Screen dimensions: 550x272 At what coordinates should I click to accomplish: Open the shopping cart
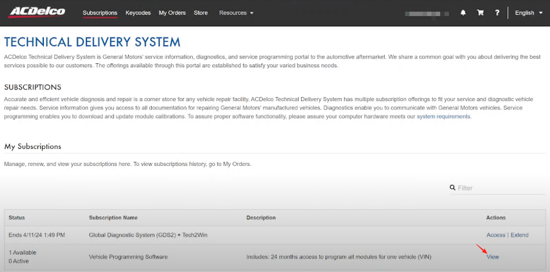pos(480,13)
